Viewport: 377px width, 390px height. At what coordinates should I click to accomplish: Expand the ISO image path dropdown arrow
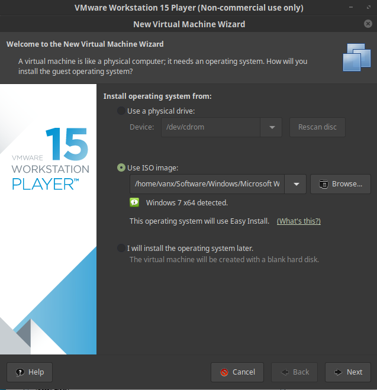pyautogui.click(x=296, y=184)
